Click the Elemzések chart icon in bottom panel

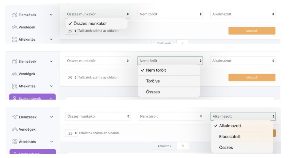point(15,117)
